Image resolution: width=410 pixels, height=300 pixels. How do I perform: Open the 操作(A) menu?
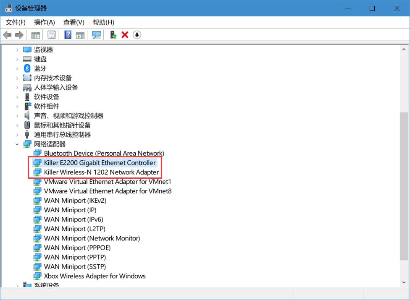tap(44, 22)
